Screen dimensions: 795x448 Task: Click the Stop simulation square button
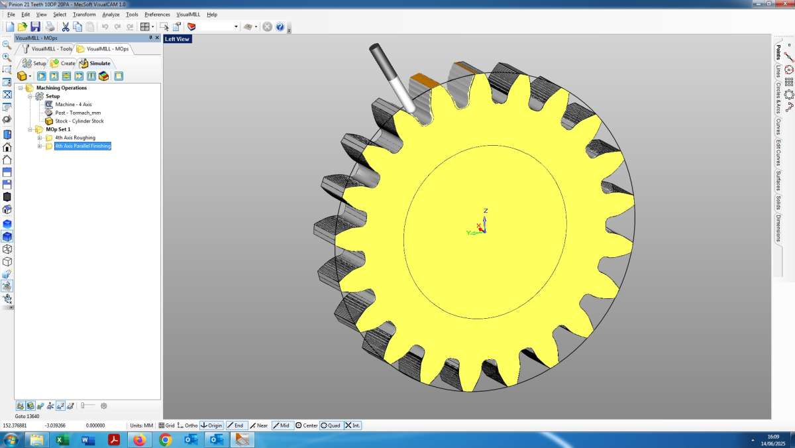[x=119, y=76]
